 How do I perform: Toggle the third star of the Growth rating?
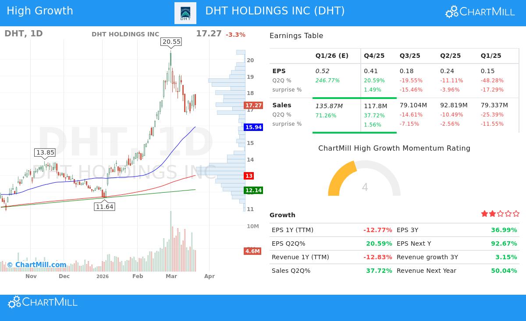[500, 213]
